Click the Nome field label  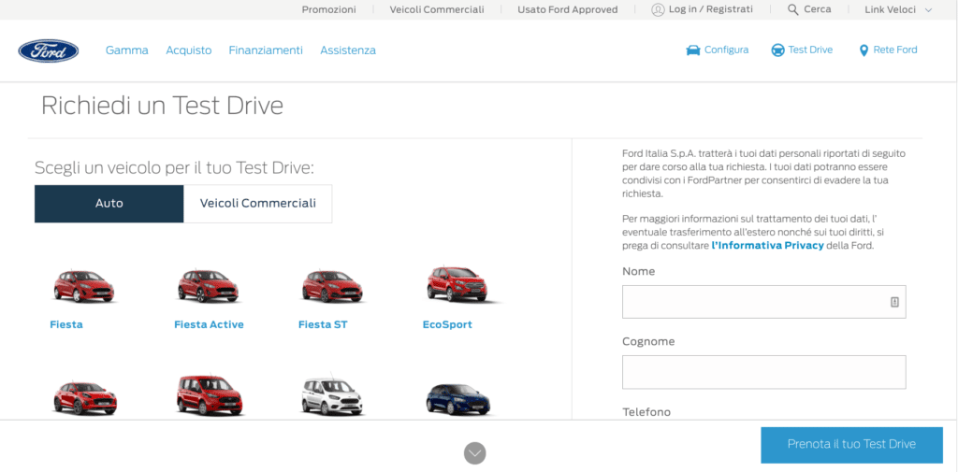(638, 271)
